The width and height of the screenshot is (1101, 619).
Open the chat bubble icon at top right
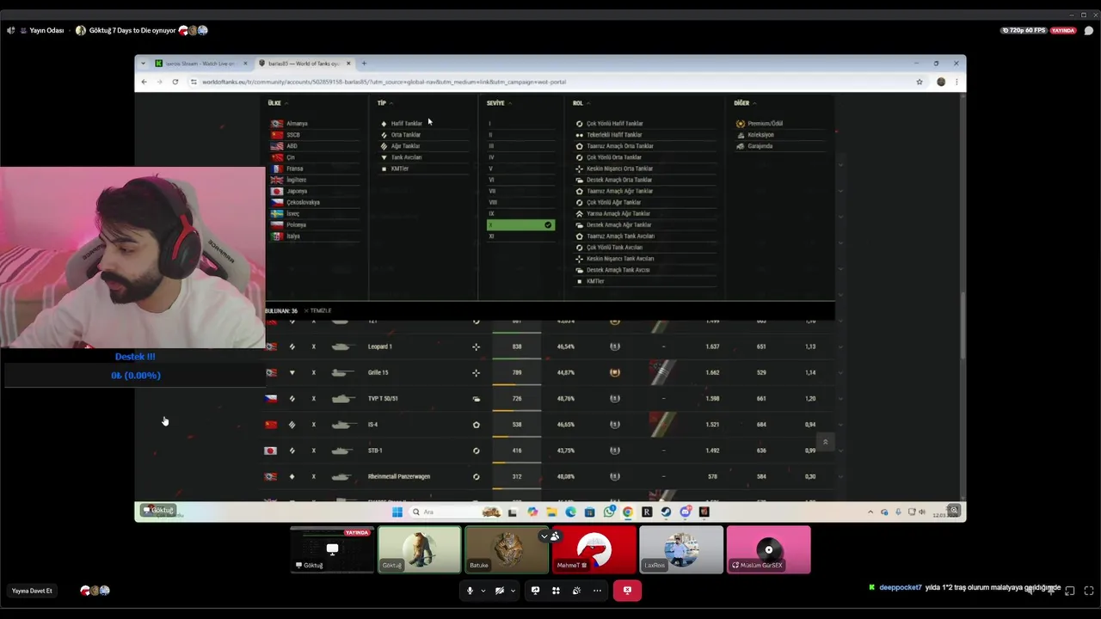pyautogui.click(x=1089, y=30)
